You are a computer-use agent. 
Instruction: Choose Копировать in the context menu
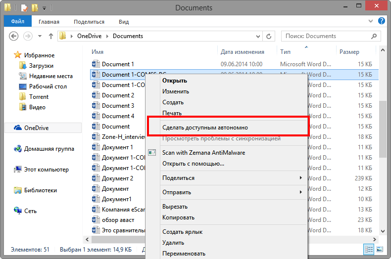point(178,217)
